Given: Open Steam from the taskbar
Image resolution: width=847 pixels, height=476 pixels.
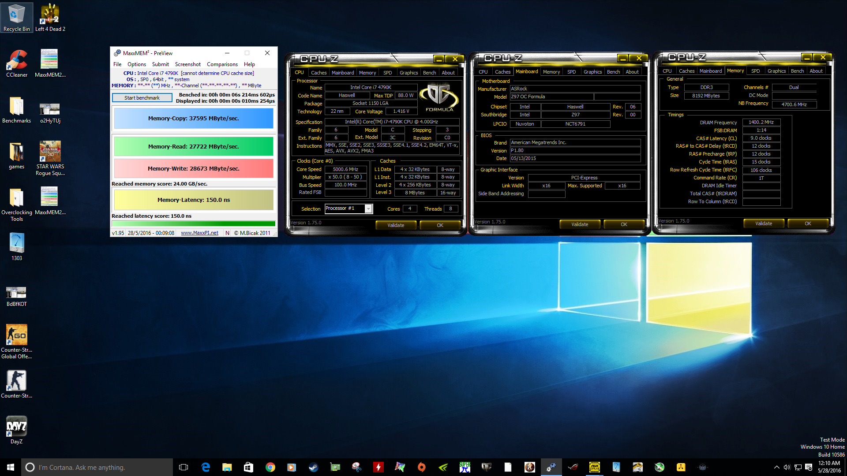Looking at the screenshot, I should (313, 467).
